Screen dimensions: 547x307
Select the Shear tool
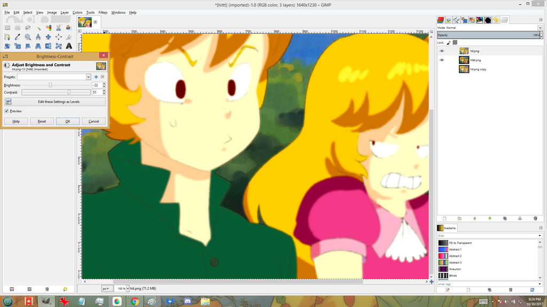click(x=28, y=46)
